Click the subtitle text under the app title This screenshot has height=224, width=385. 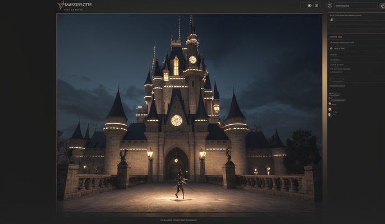(74, 10)
